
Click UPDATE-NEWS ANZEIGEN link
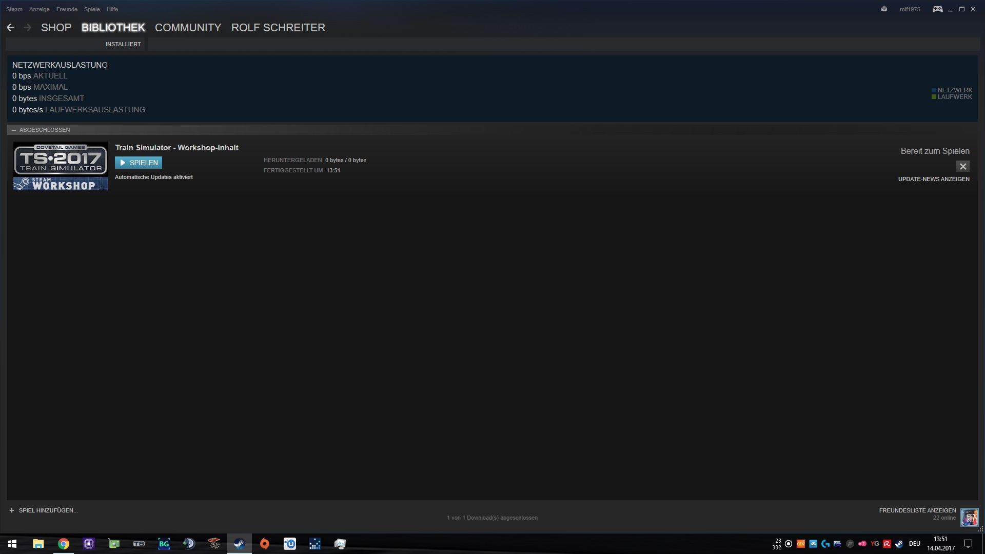tap(933, 179)
